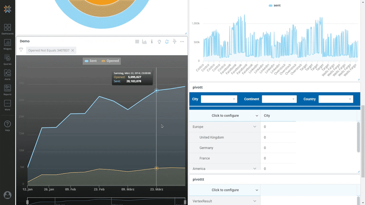Open Reports from the left sidebar
The height and width of the screenshot is (205, 365).
pyautogui.click(x=7, y=90)
